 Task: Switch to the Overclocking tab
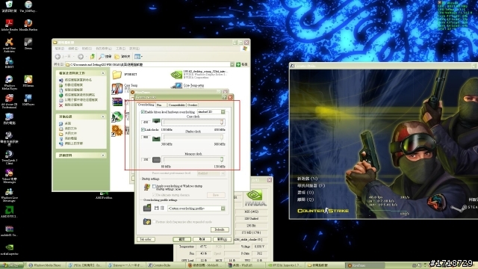click(x=146, y=105)
